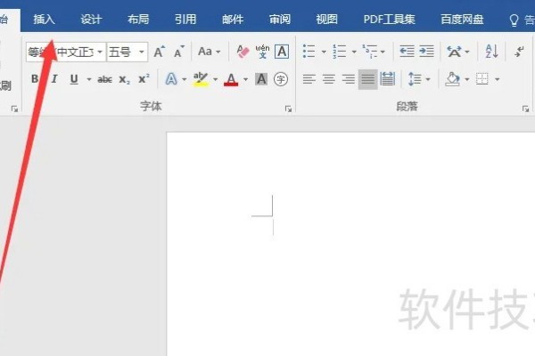The width and height of the screenshot is (535, 356).
Task: Open the PDF工具集 tab
Action: click(x=390, y=19)
